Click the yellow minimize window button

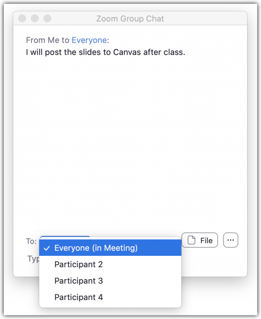click(x=35, y=18)
